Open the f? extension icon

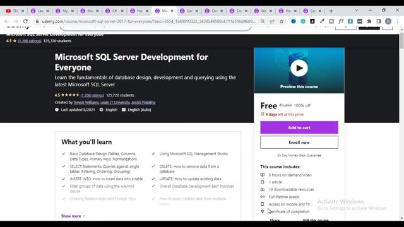pos(341,21)
